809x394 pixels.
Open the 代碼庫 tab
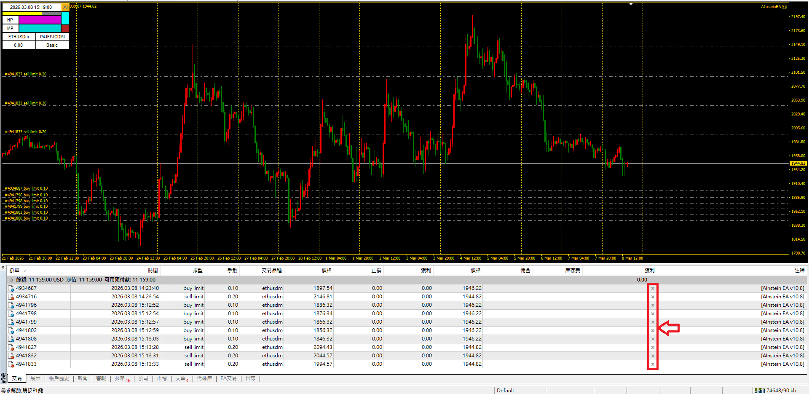pos(204,378)
